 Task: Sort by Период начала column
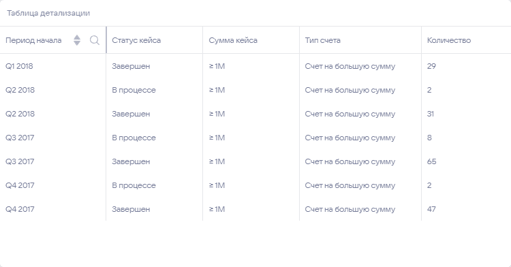(77, 40)
